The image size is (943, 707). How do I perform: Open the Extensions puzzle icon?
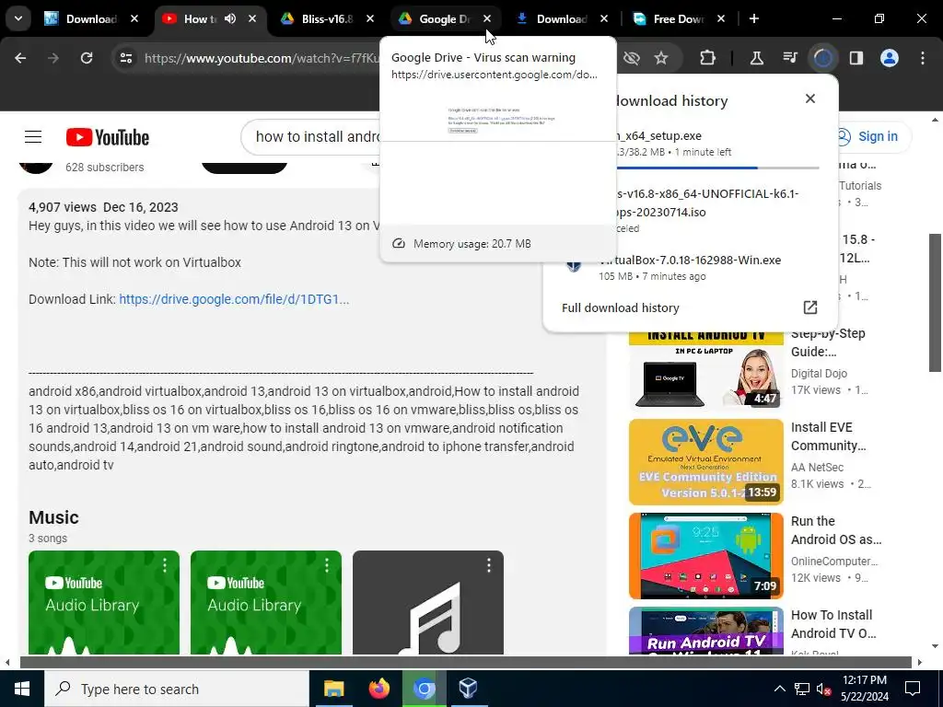[708, 58]
